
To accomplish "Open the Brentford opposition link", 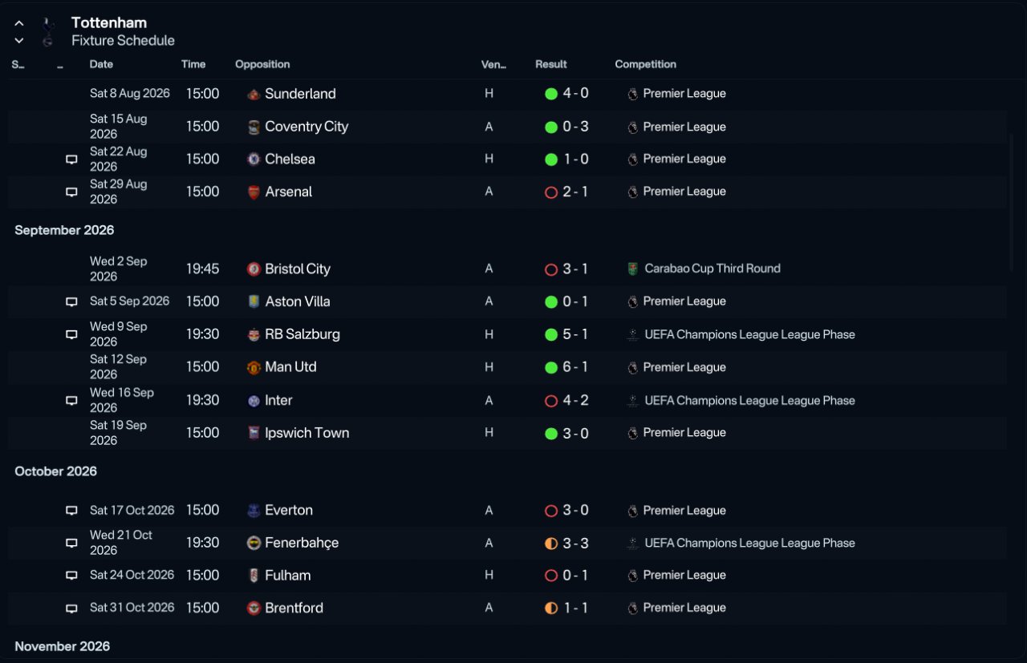I will [x=294, y=608].
